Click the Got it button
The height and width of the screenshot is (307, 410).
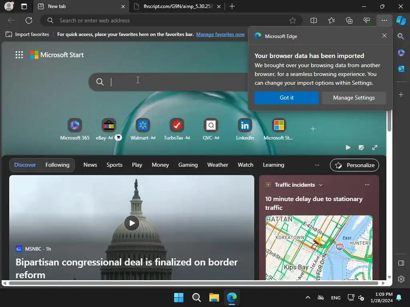(x=287, y=98)
